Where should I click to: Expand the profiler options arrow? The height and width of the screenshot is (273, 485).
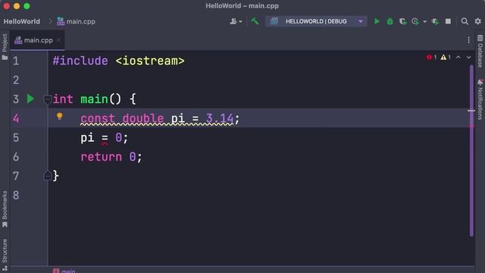point(424,22)
